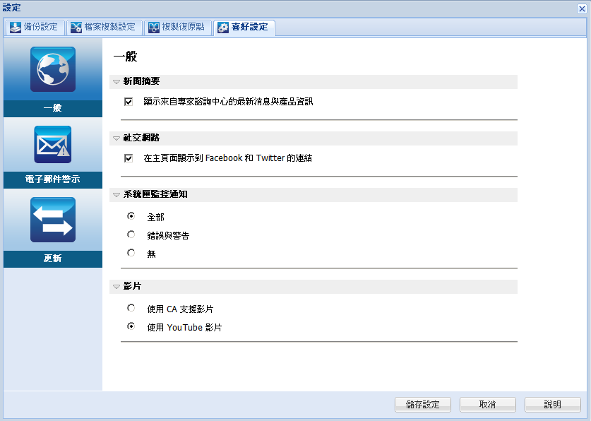Collapse the 新聞摘要 section
591x421 pixels.
[x=116, y=82]
